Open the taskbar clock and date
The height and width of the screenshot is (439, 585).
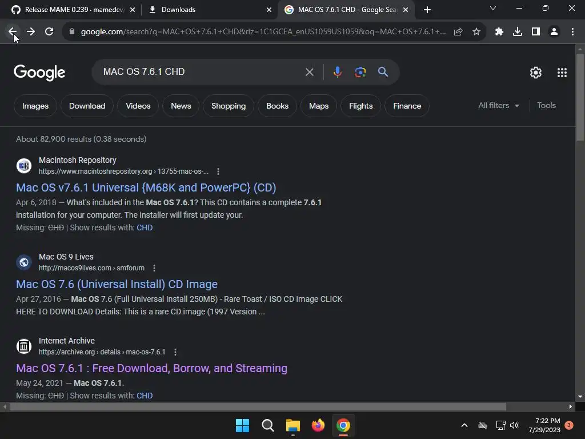pyautogui.click(x=544, y=425)
